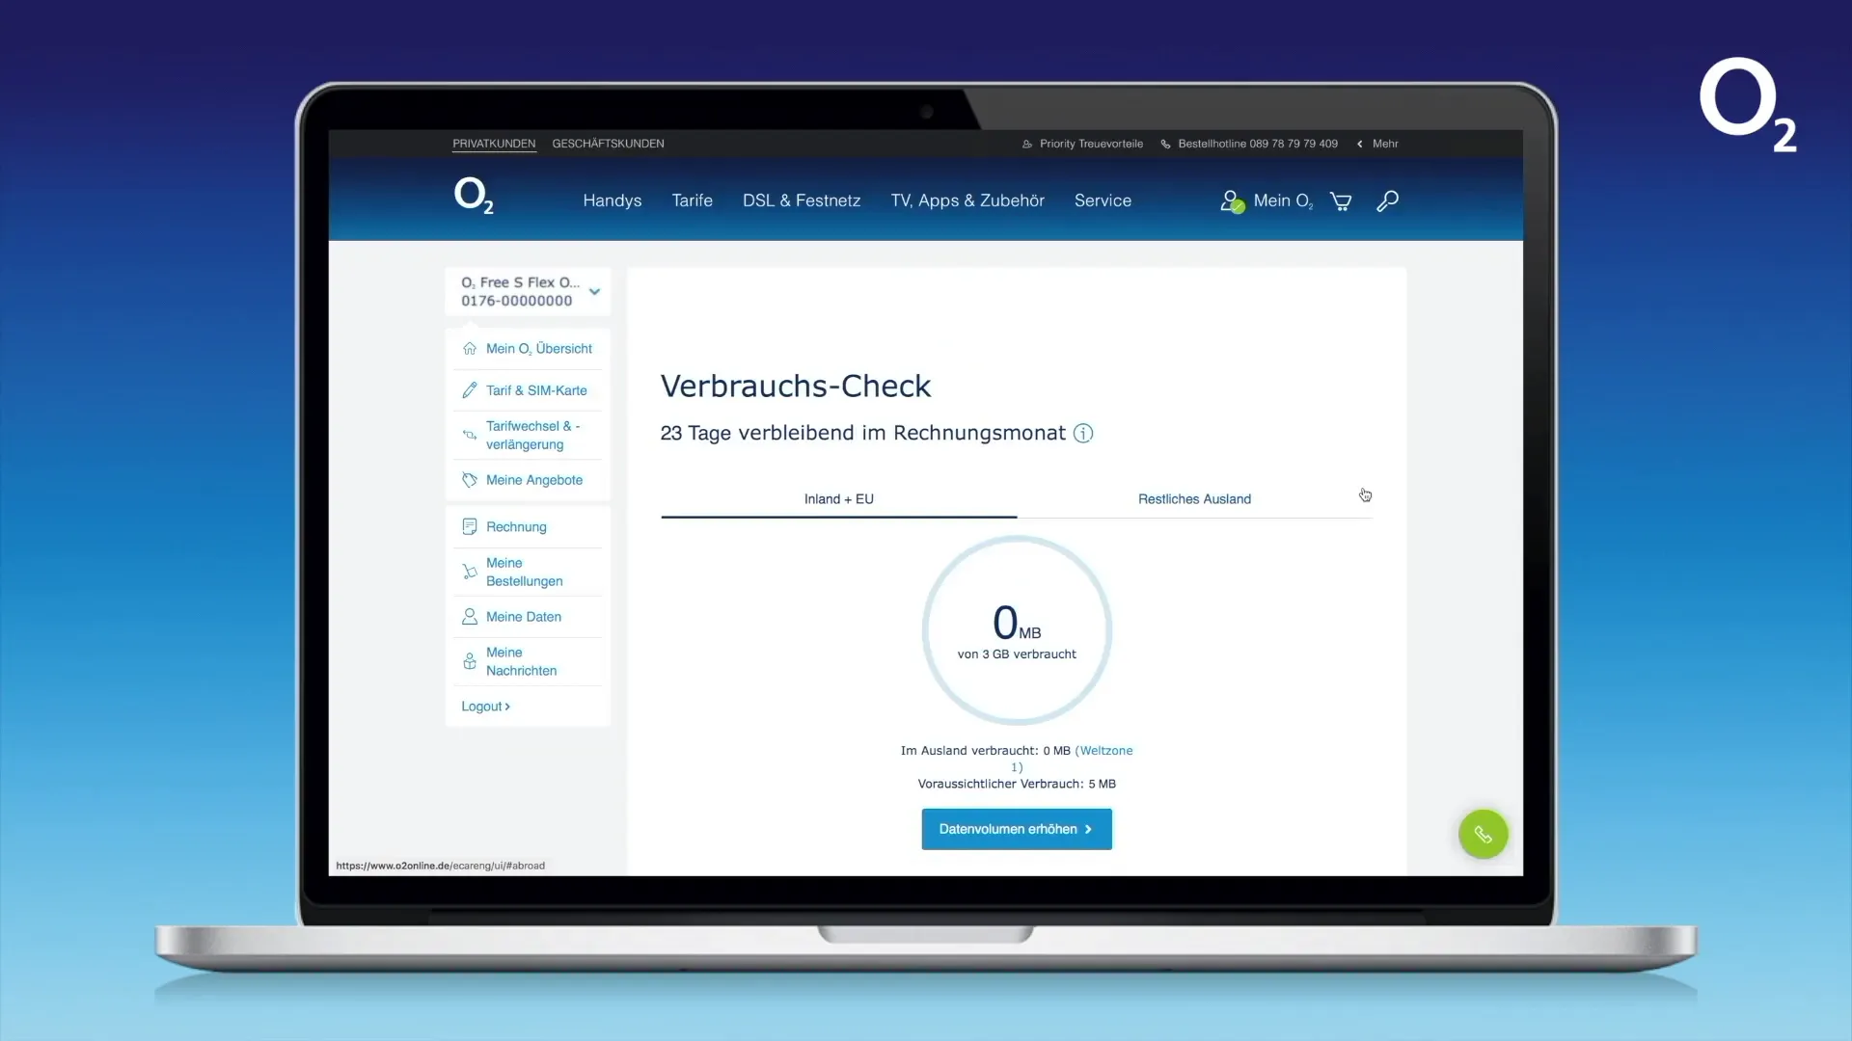Click the invoice icon next to Rechnung
Viewport: 1852px width, 1041px height.
(x=470, y=526)
